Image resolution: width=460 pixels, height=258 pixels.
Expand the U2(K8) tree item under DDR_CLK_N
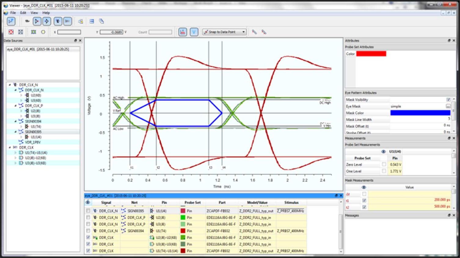pos(21,95)
